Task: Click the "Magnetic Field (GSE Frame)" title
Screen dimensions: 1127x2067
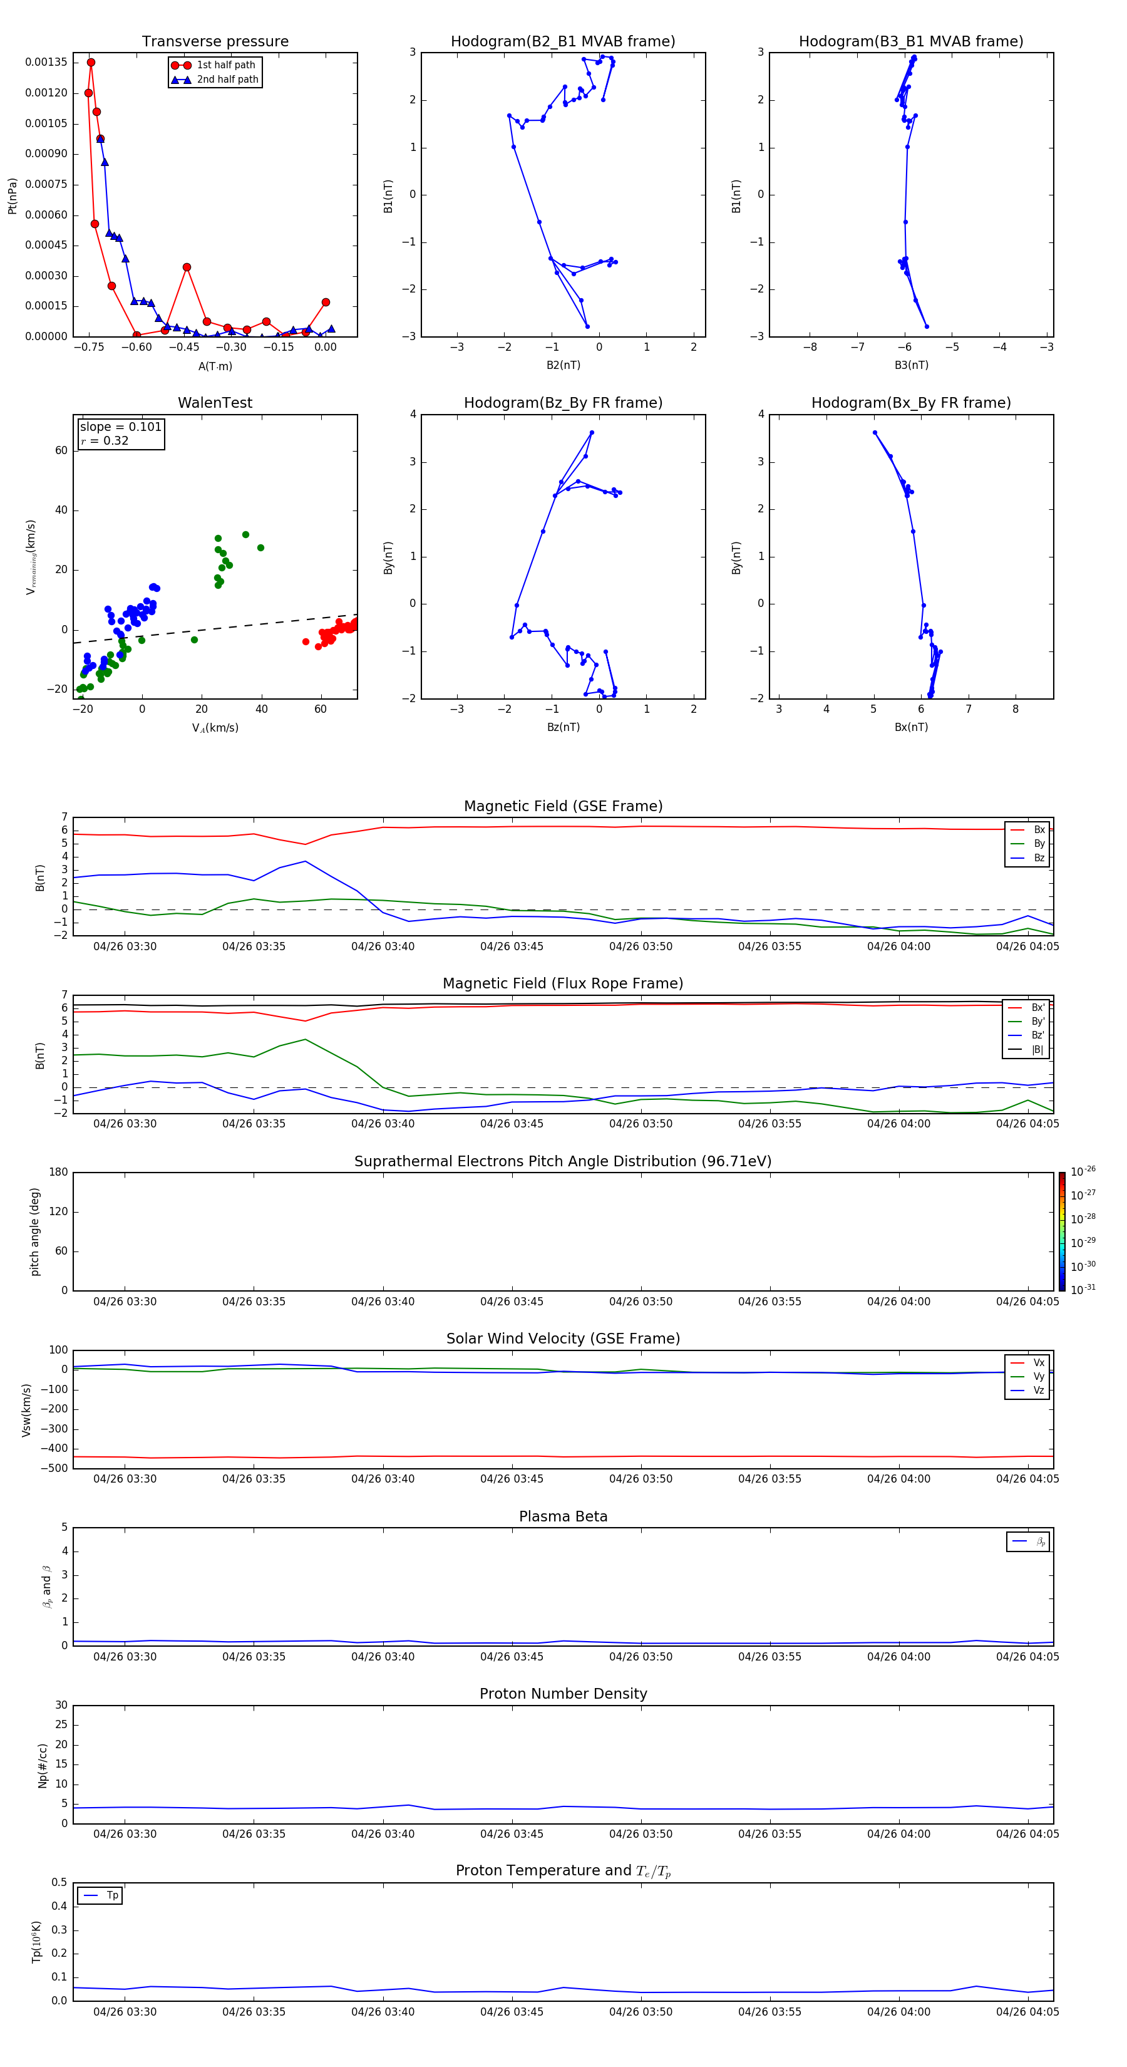Action: [563, 806]
